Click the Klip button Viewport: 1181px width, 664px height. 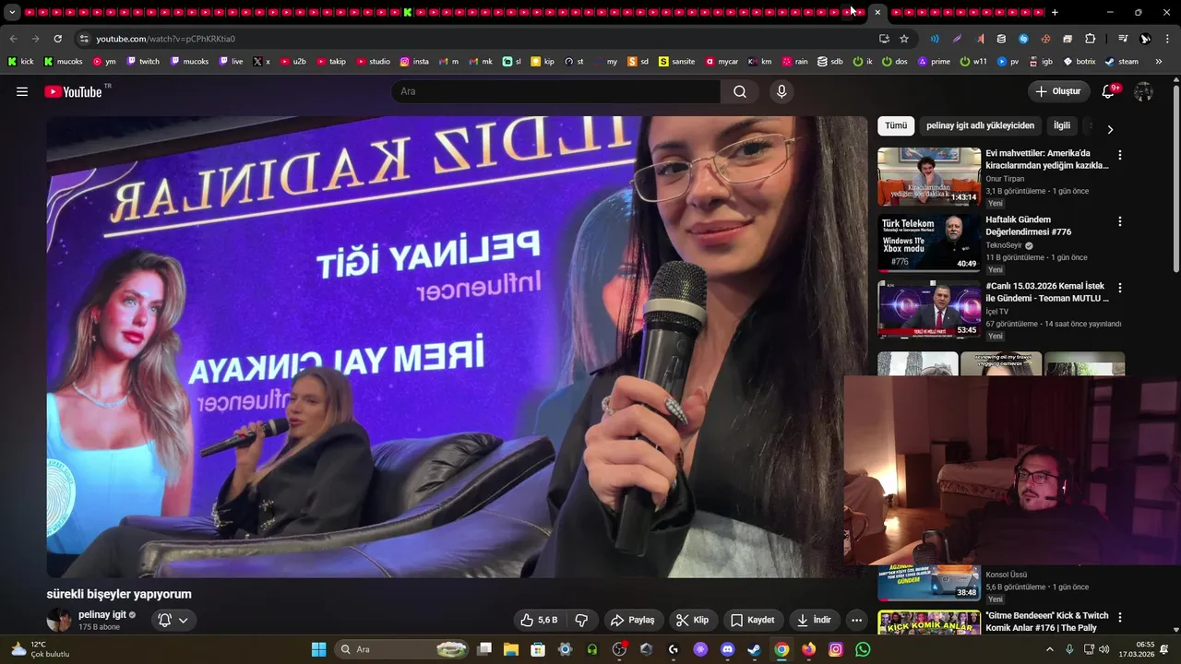(x=692, y=620)
